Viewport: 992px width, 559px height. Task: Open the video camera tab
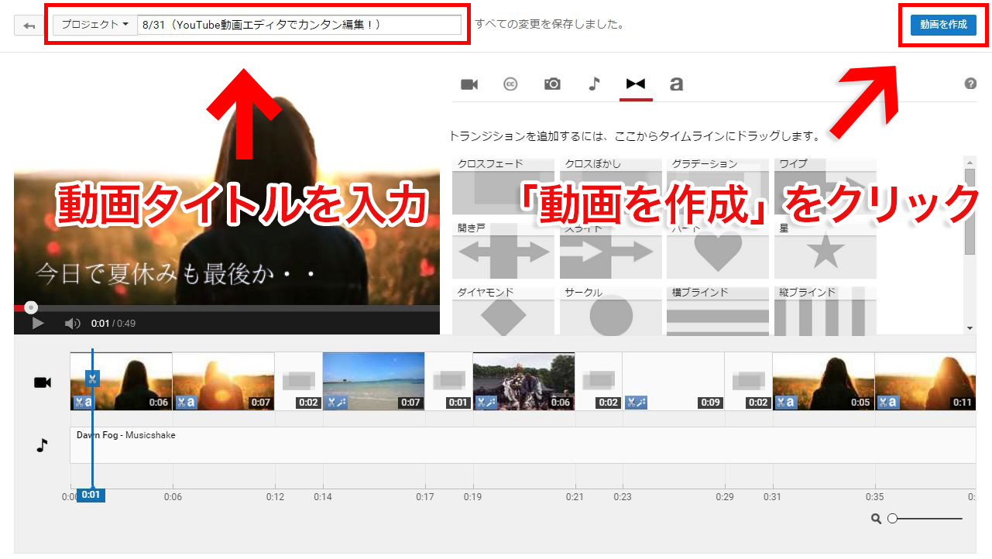[x=469, y=84]
